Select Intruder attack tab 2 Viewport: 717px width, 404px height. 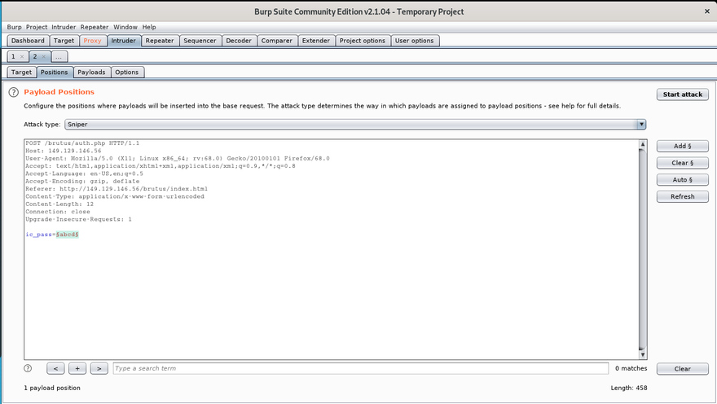pyautogui.click(x=35, y=57)
